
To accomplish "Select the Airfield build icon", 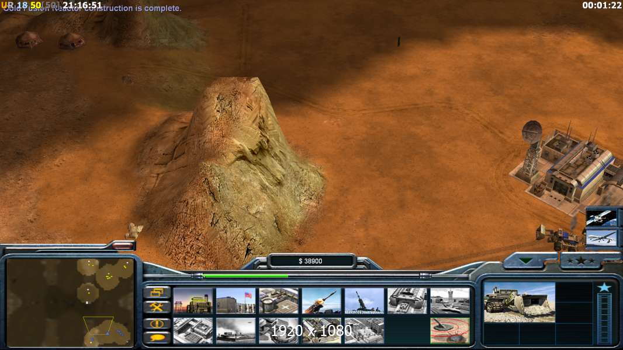I will point(450,300).
